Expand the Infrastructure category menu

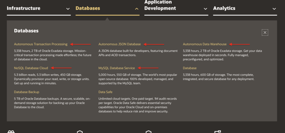(x=39, y=8)
